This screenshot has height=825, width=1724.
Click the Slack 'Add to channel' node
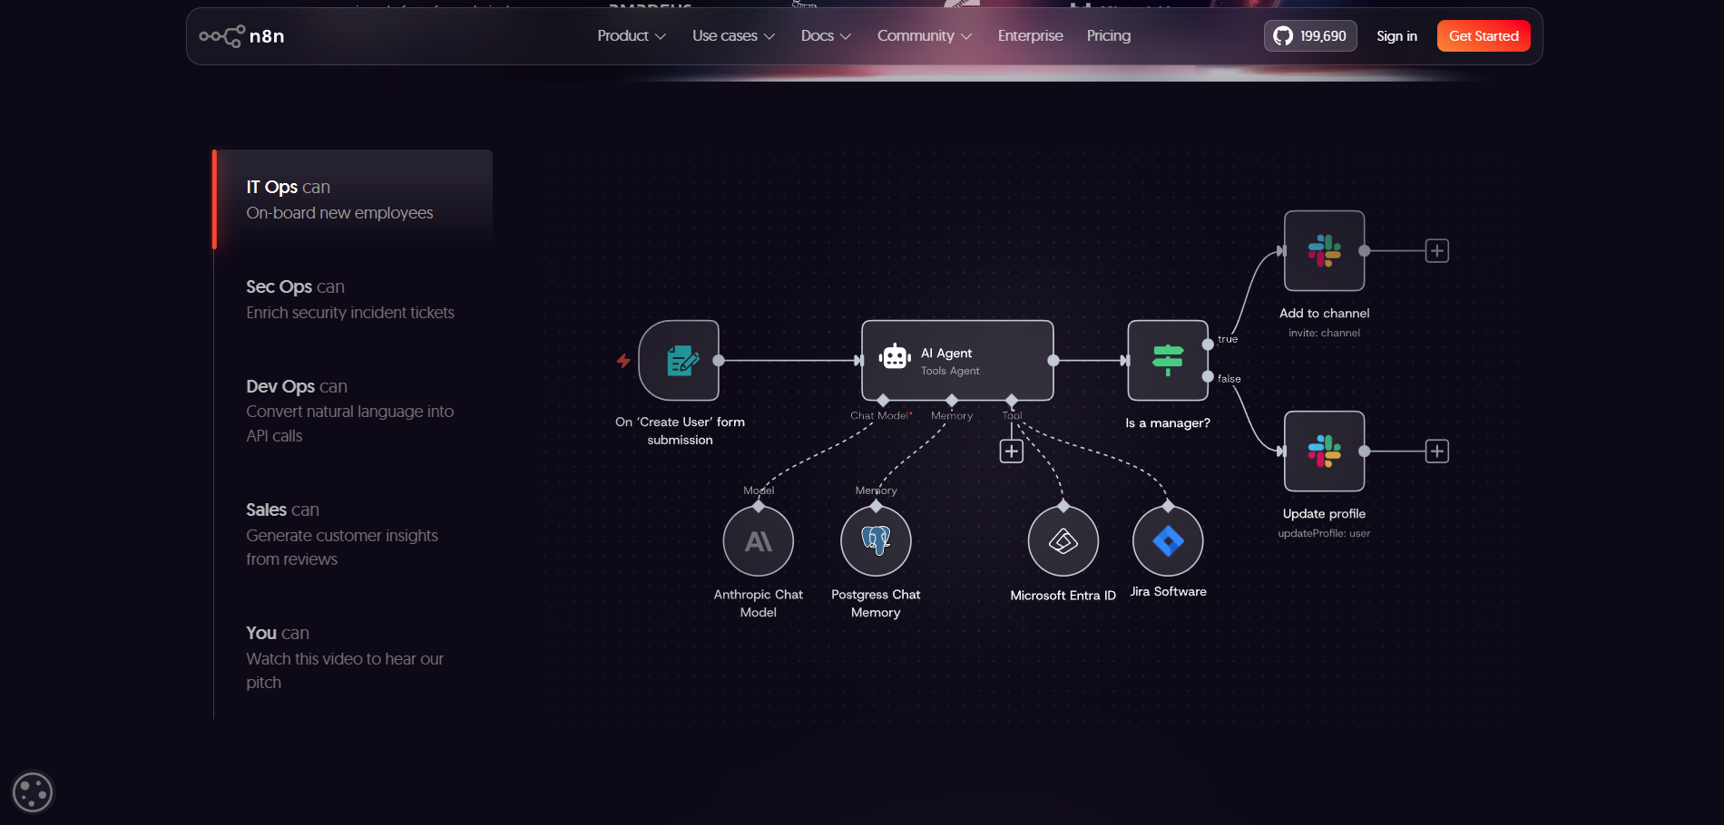[x=1325, y=251]
